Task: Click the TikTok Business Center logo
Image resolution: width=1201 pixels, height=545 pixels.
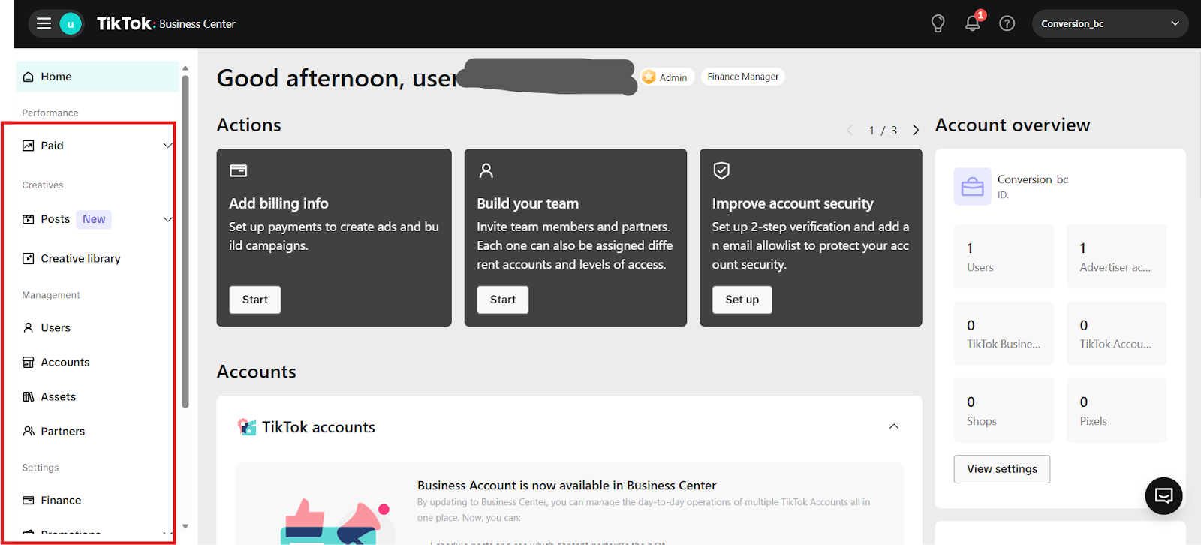Action: [x=166, y=23]
